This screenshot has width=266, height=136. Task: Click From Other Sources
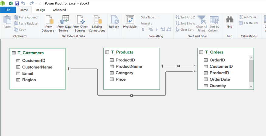click(x=80, y=24)
